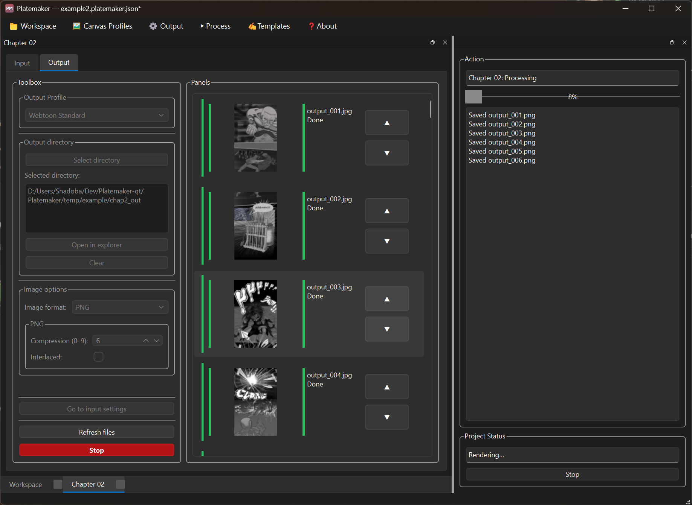Click Refresh files button
Image resolution: width=692 pixels, height=505 pixels.
(x=97, y=432)
